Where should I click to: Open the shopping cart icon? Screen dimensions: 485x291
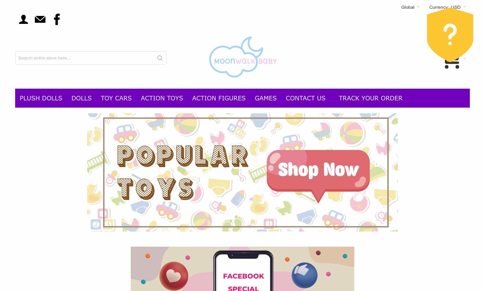pyautogui.click(x=452, y=64)
